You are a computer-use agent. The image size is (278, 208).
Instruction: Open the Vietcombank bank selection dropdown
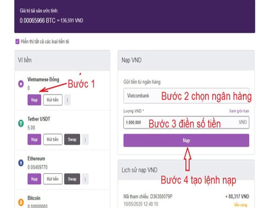coord(186,96)
